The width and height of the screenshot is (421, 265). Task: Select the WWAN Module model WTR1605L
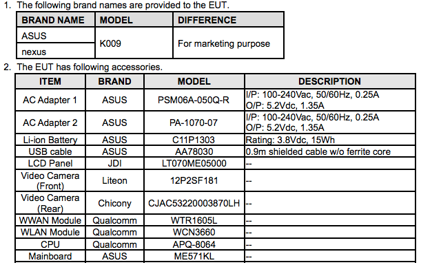point(194,220)
